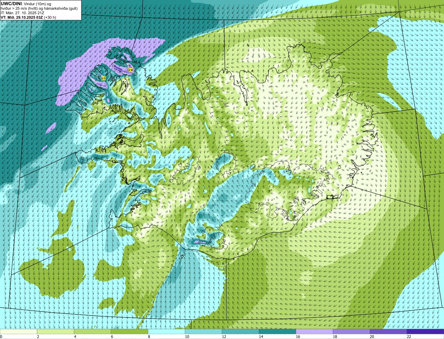Click the 14–16 m/s dark teal legend swatch
Screen dimensions: 444x339
click(x=277, y=332)
